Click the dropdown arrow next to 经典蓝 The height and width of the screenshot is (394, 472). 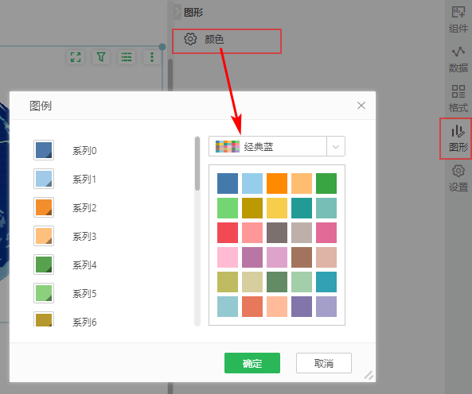336,146
